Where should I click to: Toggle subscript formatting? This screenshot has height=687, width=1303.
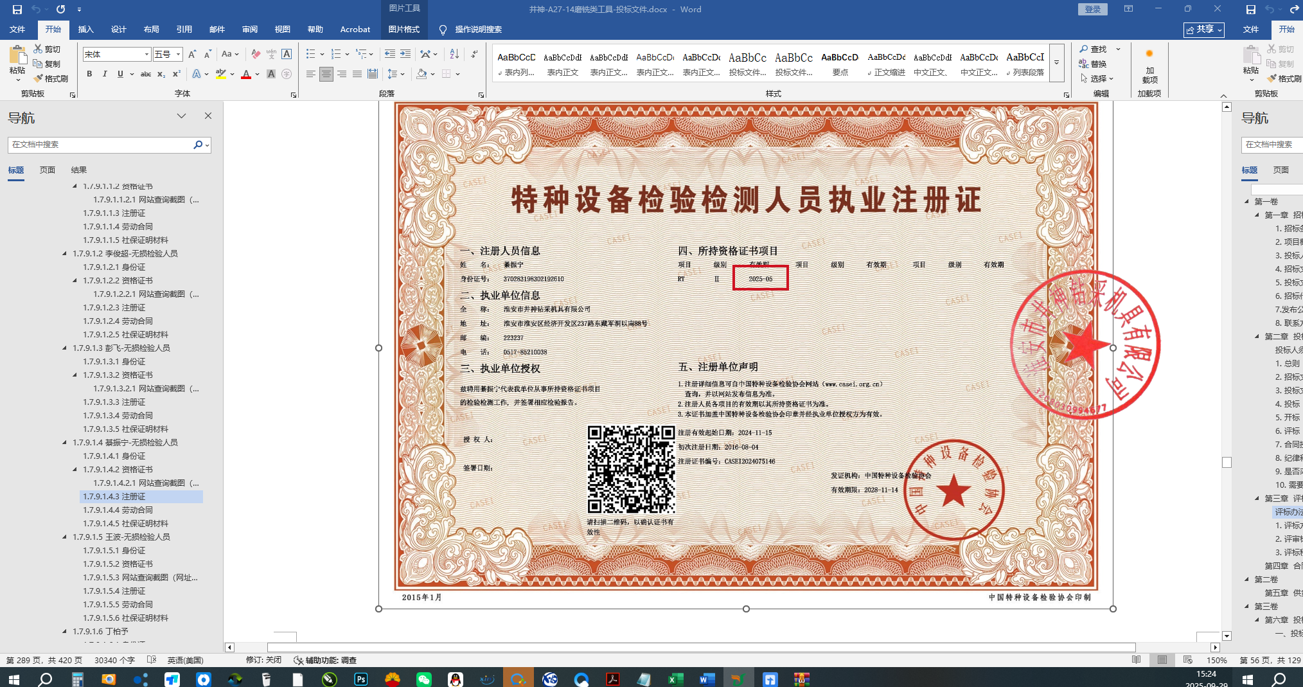[161, 74]
